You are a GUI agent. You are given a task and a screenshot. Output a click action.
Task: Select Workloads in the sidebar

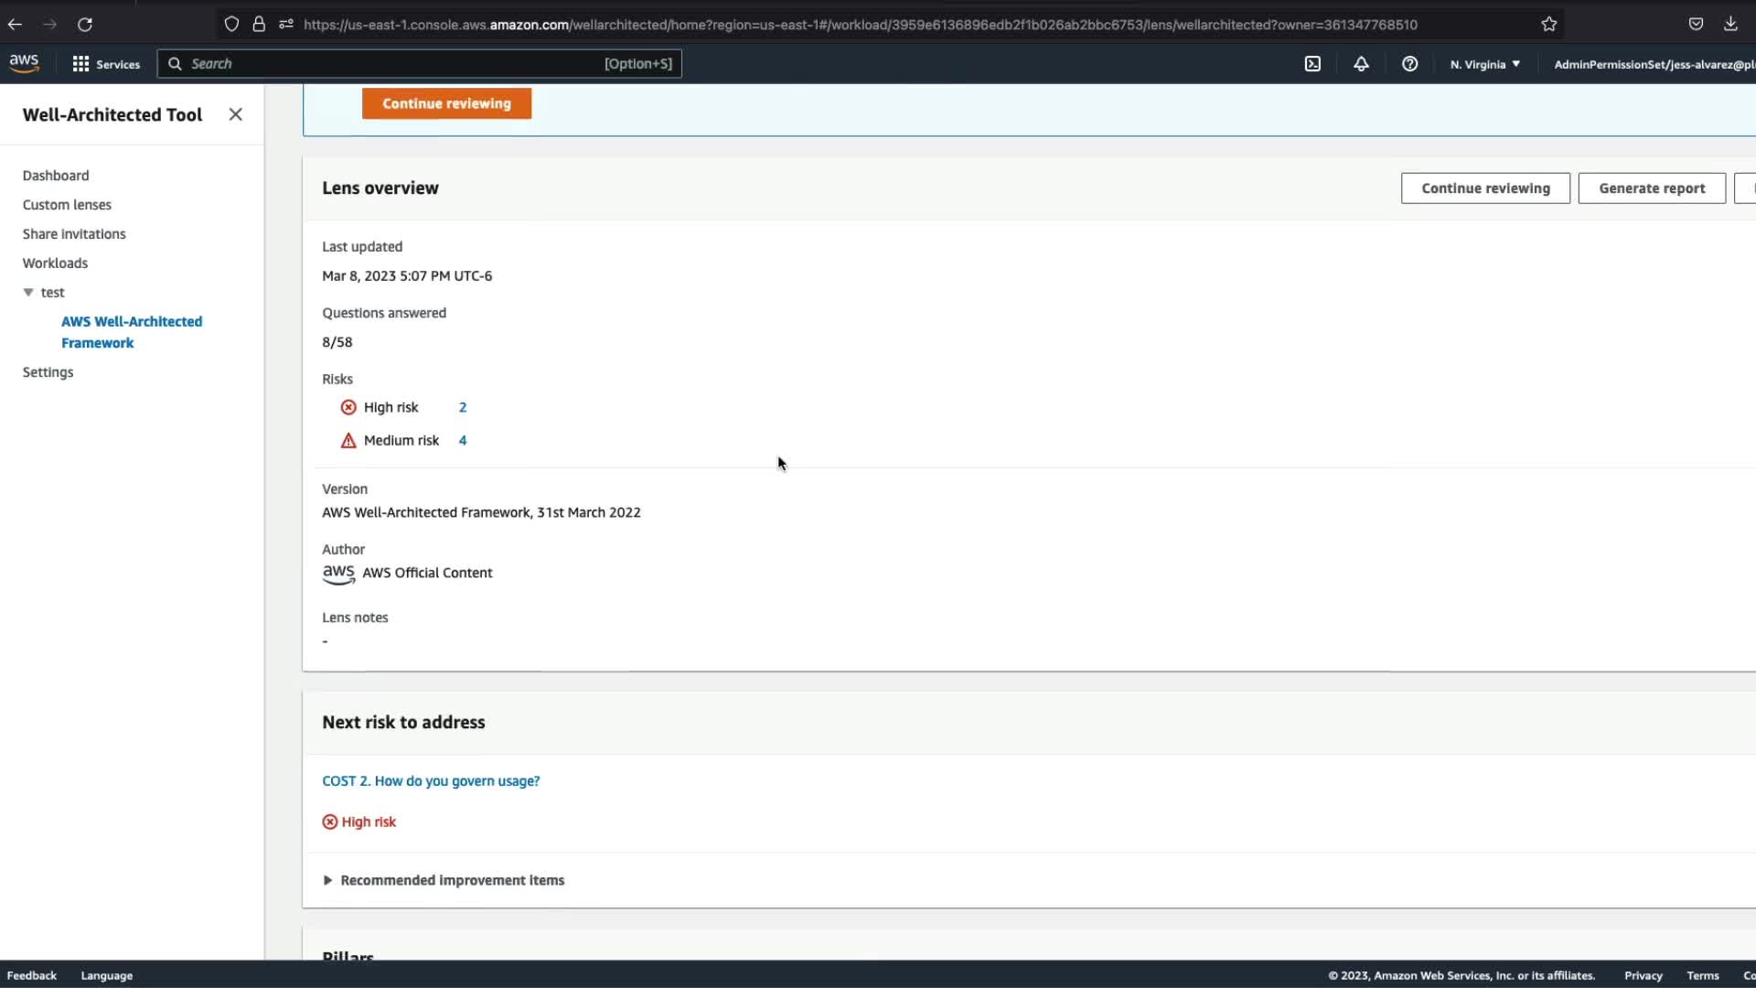(55, 263)
